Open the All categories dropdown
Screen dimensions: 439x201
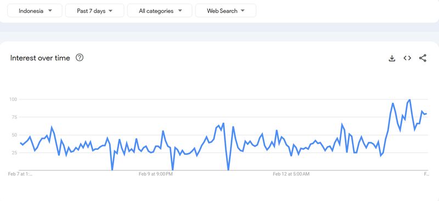[160, 11]
